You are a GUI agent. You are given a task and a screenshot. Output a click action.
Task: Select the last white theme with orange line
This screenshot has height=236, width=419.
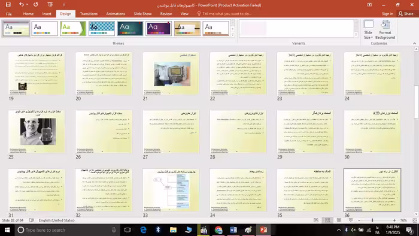(x=215, y=28)
